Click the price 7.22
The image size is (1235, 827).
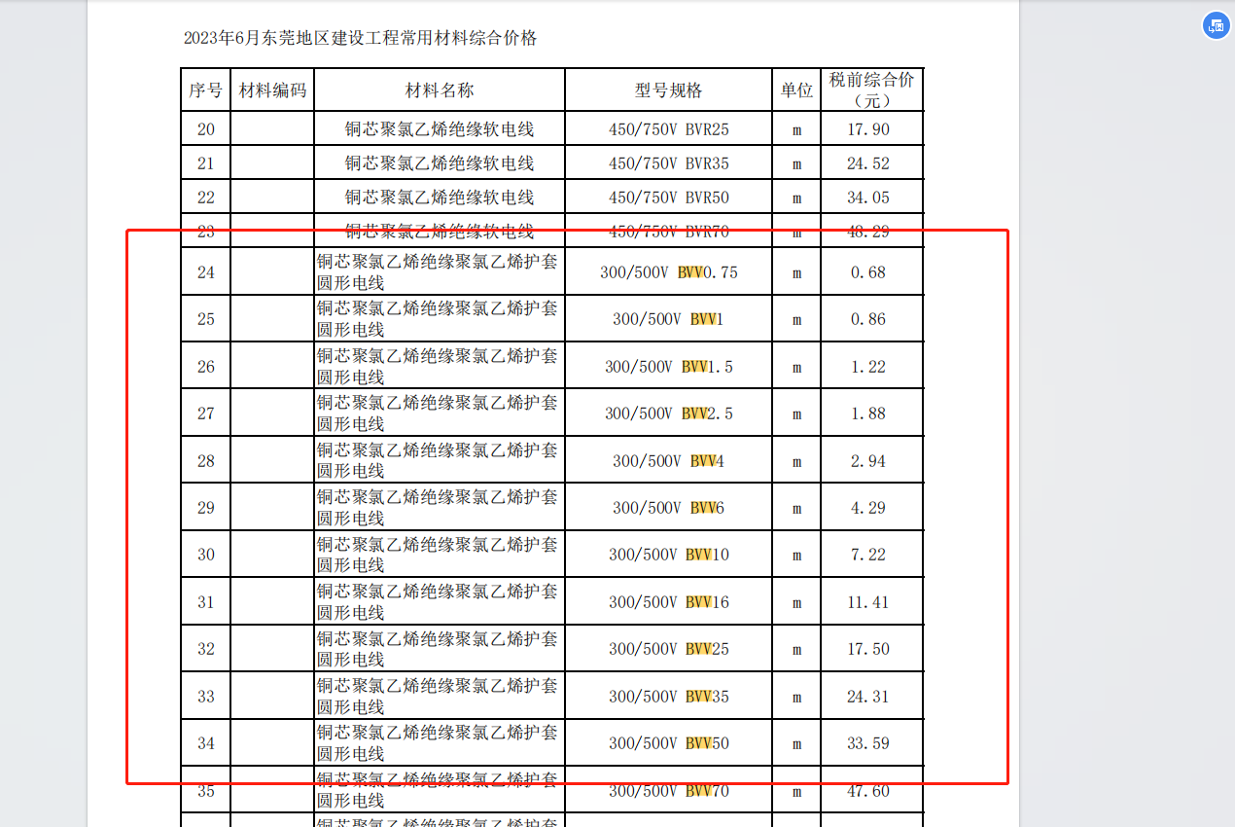[x=868, y=555]
